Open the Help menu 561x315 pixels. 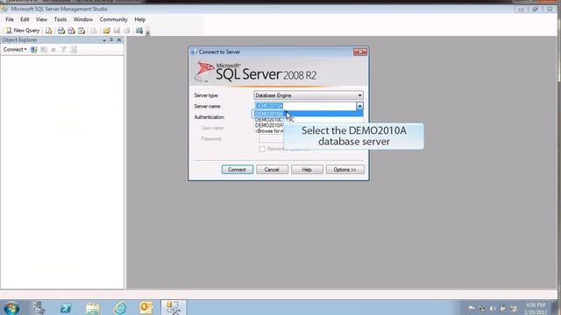140,19
